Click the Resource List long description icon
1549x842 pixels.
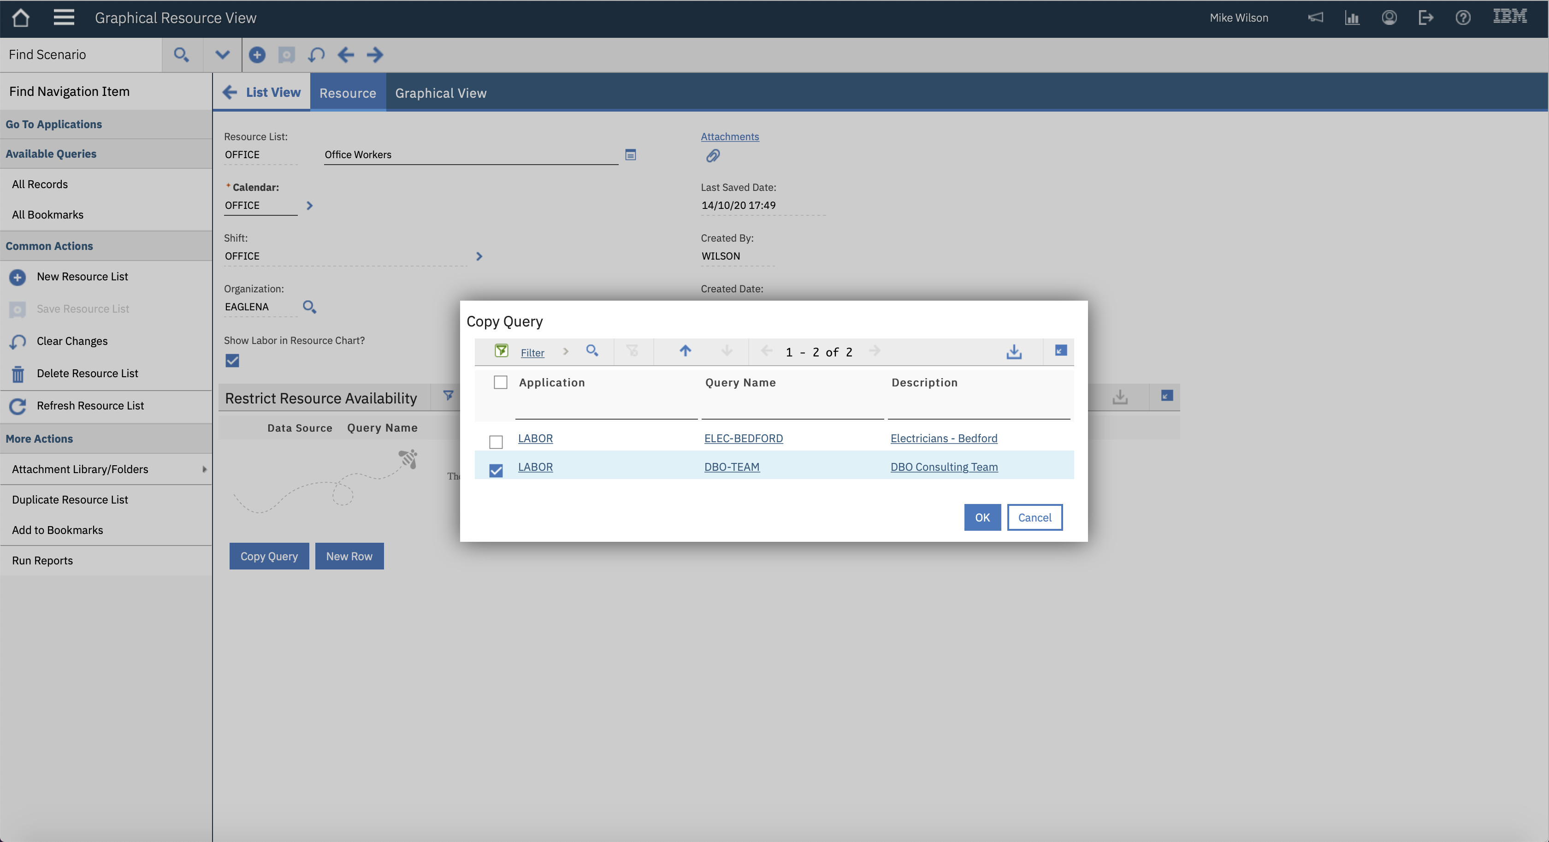(630, 154)
